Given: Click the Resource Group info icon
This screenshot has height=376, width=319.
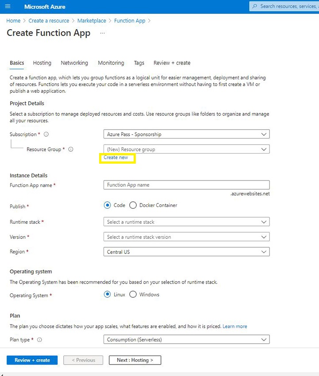Looking at the screenshot, I should point(71,150).
